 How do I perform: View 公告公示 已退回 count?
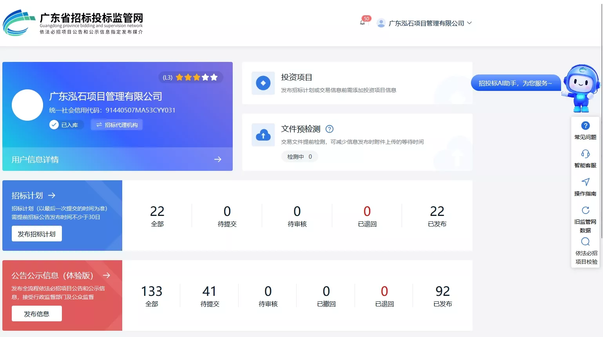[384, 295]
